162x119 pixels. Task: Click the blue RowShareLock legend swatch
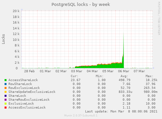(x=6, y=84)
